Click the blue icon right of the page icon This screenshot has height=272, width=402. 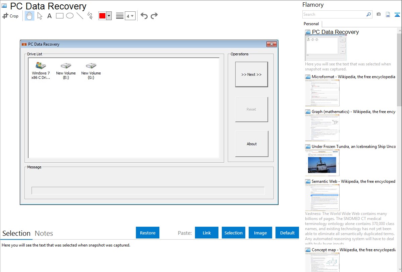[397, 14]
